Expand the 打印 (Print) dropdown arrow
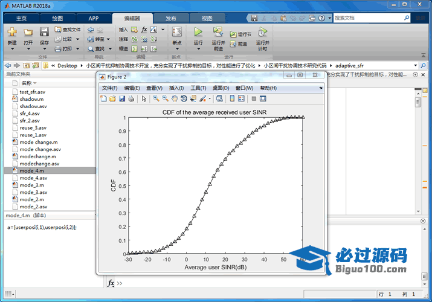432x302 pixels. (78, 49)
